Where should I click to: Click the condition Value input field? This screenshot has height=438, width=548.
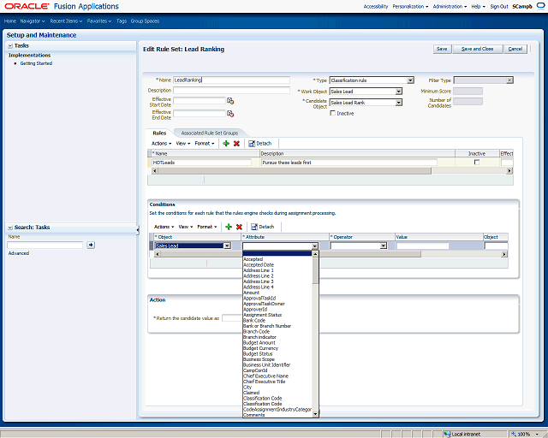(x=422, y=246)
